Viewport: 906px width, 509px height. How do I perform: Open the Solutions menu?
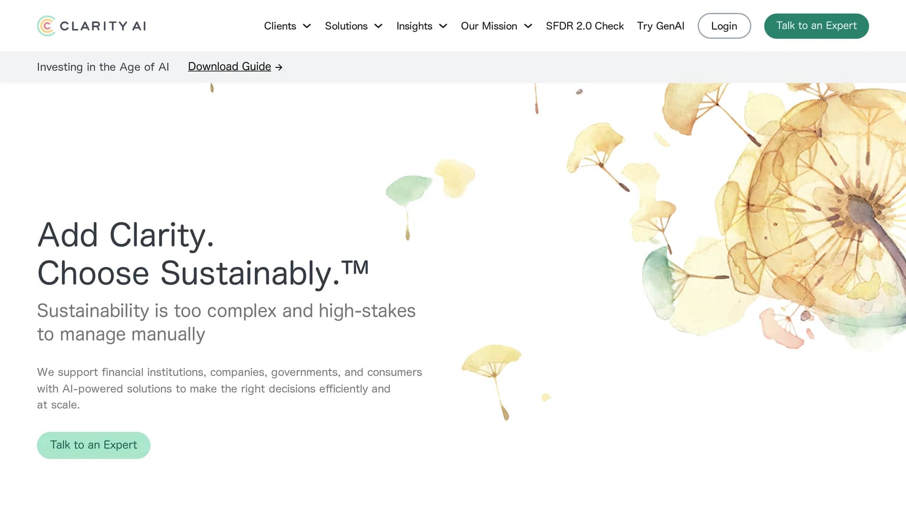(346, 26)
